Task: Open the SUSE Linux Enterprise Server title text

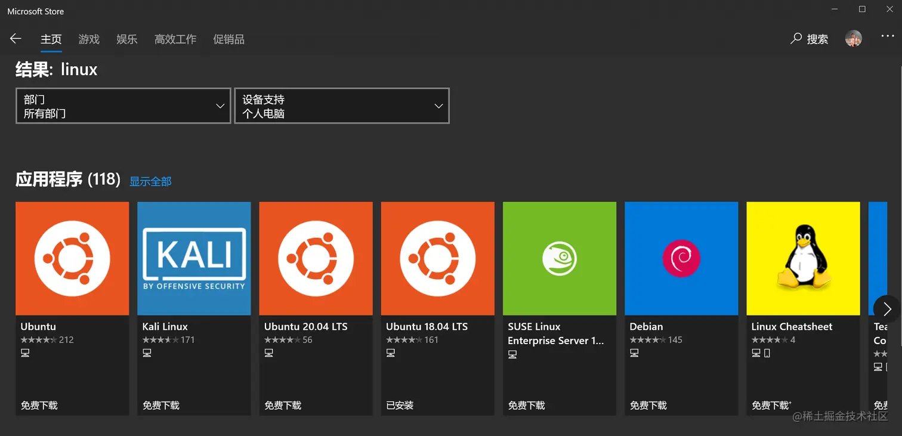Action: (x=556, y=333)
